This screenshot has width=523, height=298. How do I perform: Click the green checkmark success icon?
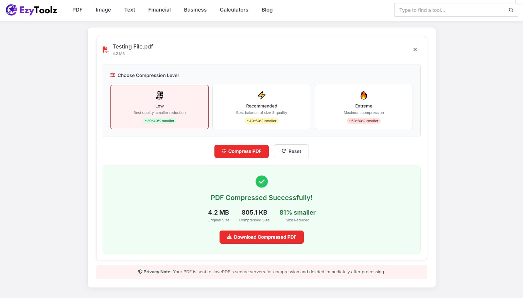click(261, 181)
